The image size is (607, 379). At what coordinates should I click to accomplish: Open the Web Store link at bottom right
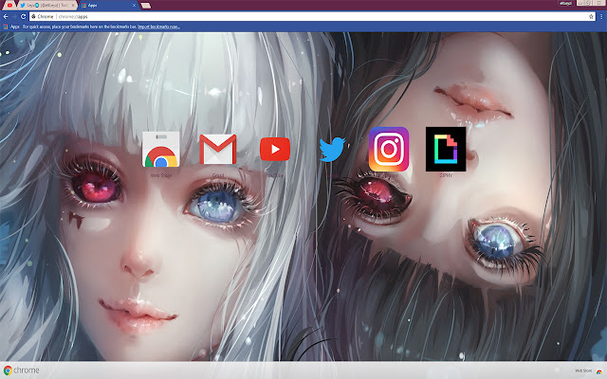point(583,370)
